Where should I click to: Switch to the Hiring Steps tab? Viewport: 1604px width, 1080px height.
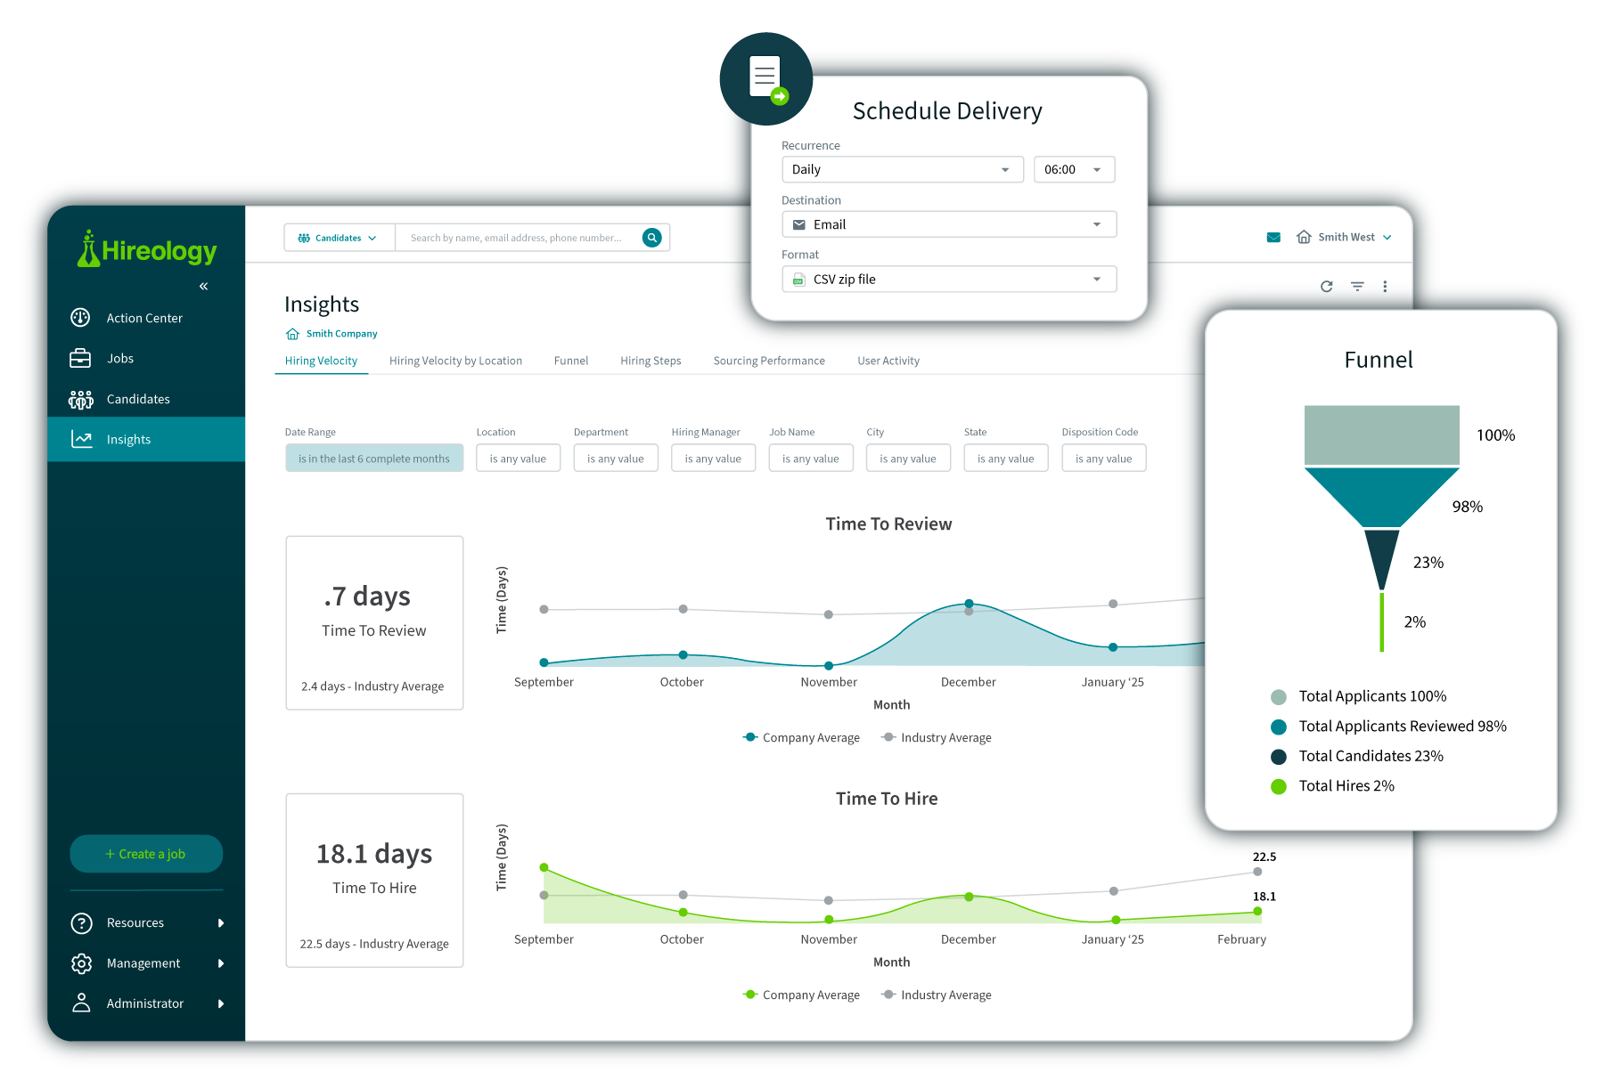tap(651, 361)
